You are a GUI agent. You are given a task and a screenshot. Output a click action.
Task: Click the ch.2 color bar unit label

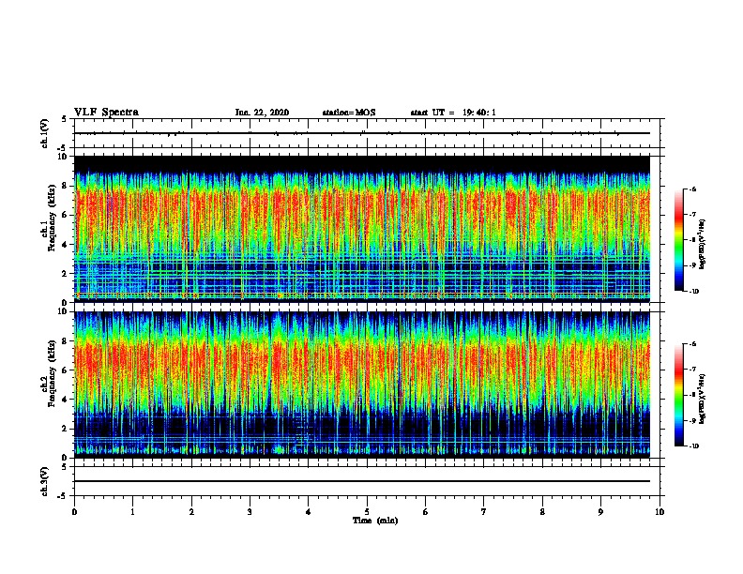click(703, 400)
